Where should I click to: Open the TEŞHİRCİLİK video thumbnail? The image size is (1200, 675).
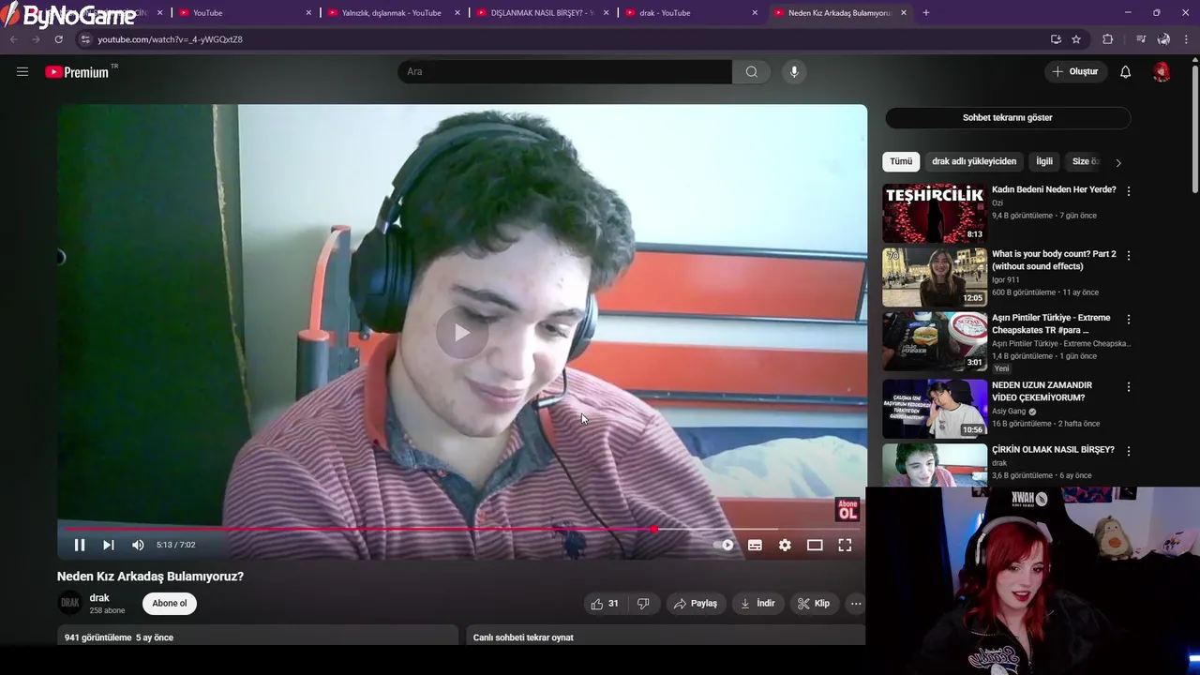[x=935, y=213]
